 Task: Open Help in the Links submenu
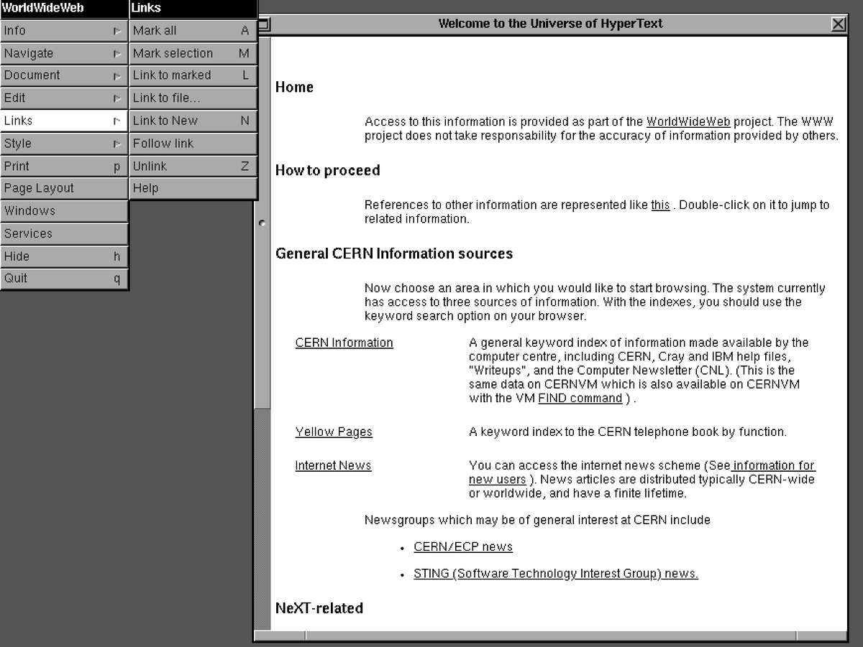(x=193, y=188)
